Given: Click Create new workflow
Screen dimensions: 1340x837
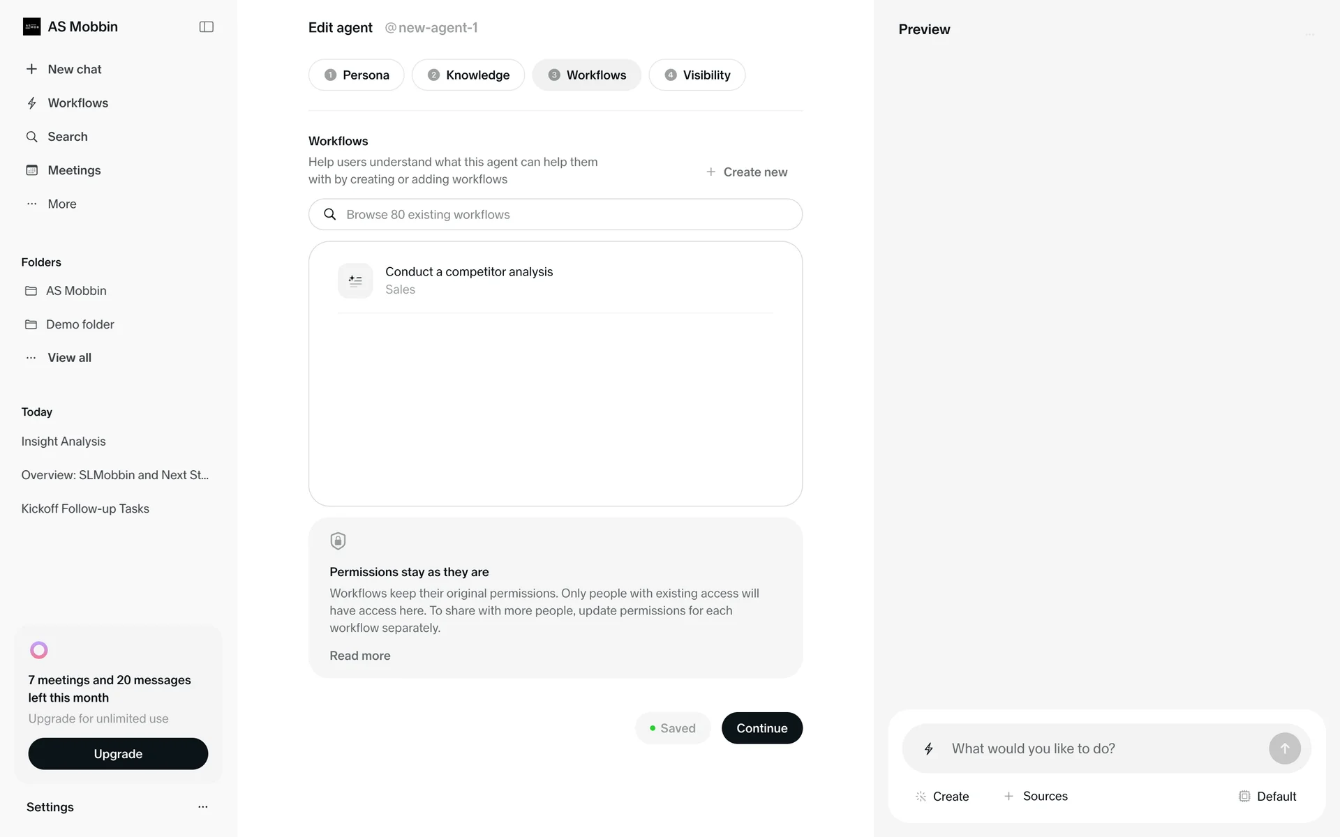Looking at the screenshot, I should click(746, 172).
